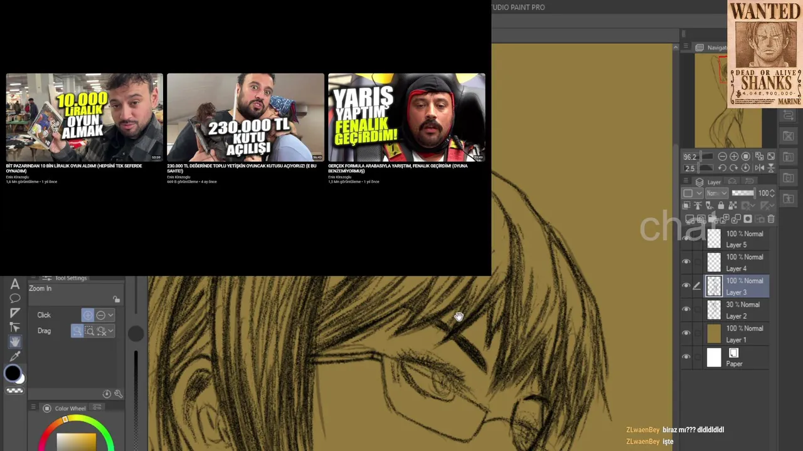
Task: Pick the black main drawing color
Action: click(12, 373)
